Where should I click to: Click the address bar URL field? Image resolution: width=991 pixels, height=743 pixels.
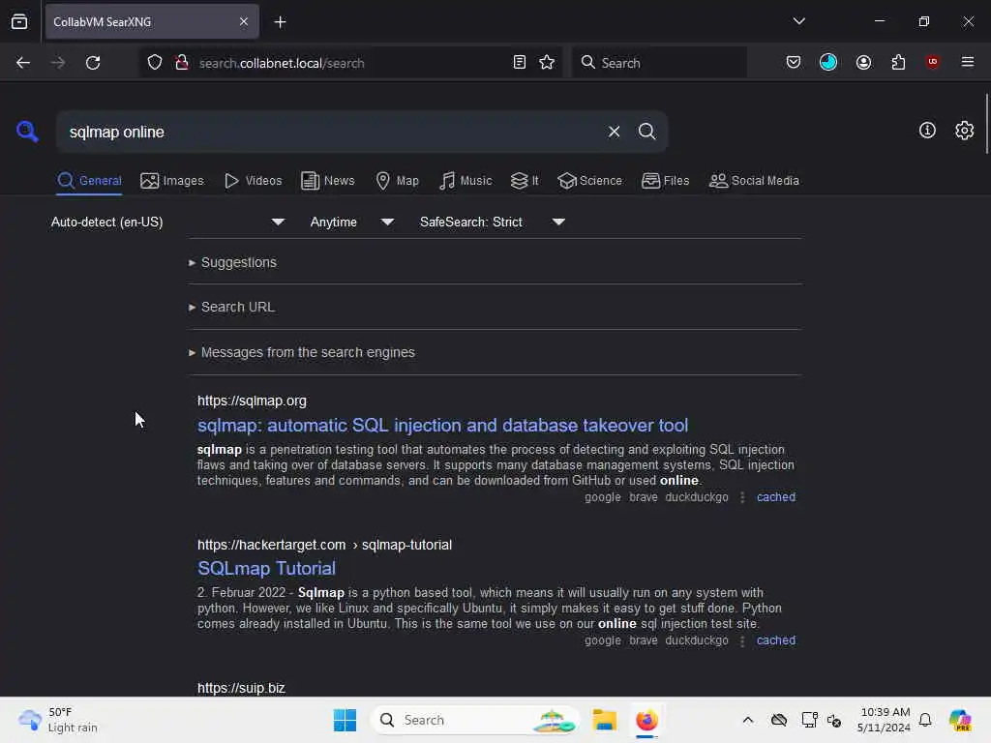tap(350, 63)
